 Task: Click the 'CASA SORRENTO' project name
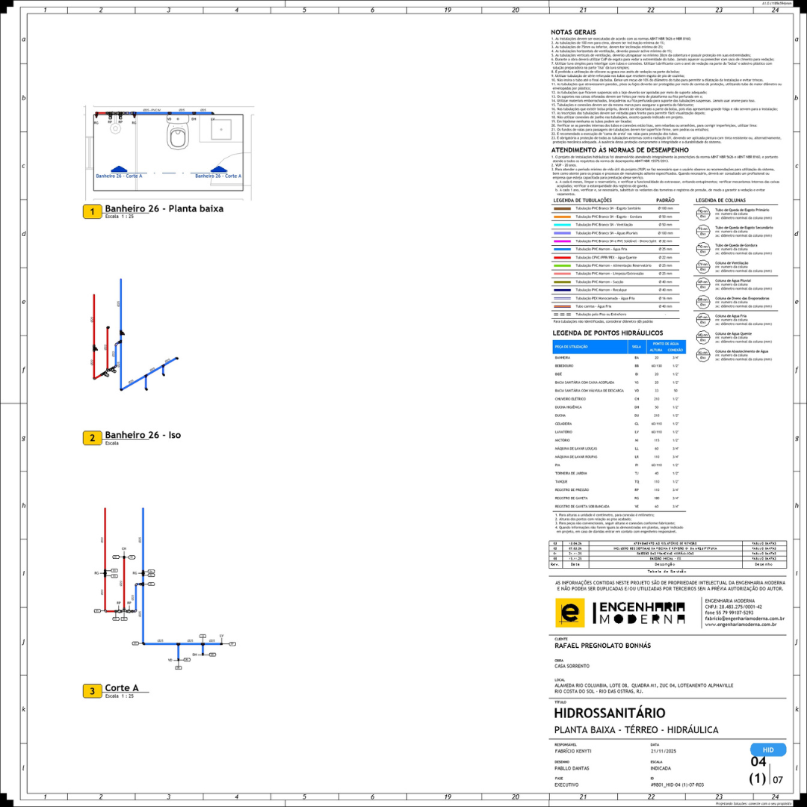(x=572, y=666)
